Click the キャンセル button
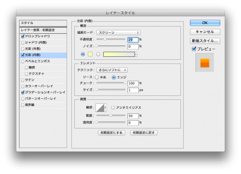The width and height of the screenshot is (241, 174). tap(205, 32)
